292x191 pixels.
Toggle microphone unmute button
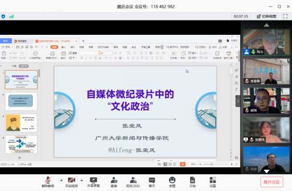click(48, 182)
